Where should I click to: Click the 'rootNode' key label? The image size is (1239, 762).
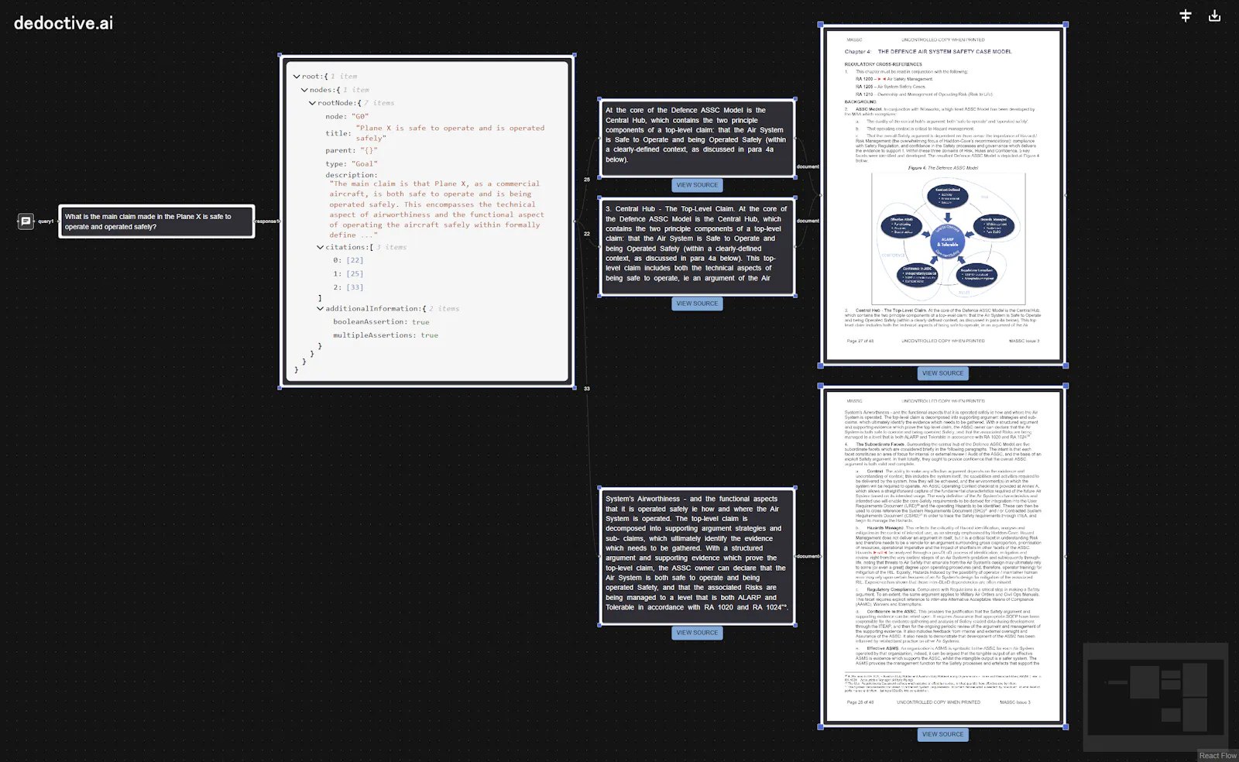tap(335, 103)
